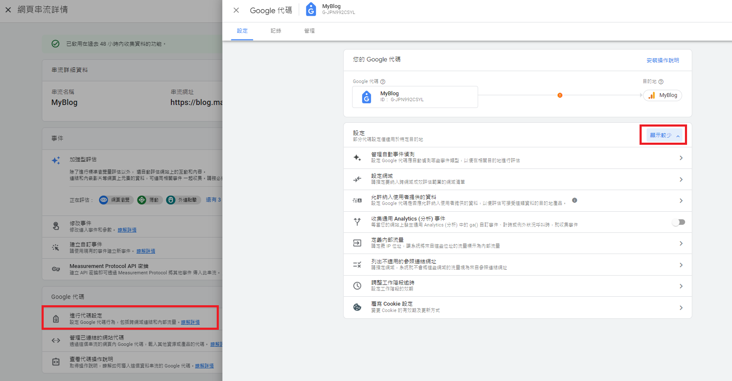Click the help icon beside Google 代碼 label
The width and height of the screenshot is (732, 381).
[x=383, y=82]
